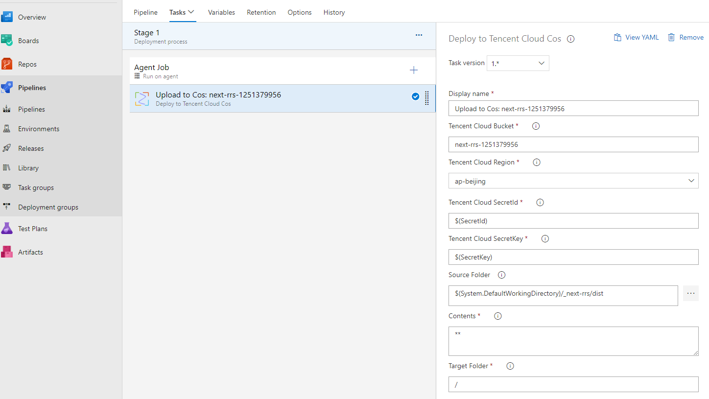
Task: Click the task drag handle dots
Action: 427,98
